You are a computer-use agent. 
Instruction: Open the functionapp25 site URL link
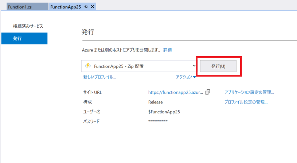175,93
